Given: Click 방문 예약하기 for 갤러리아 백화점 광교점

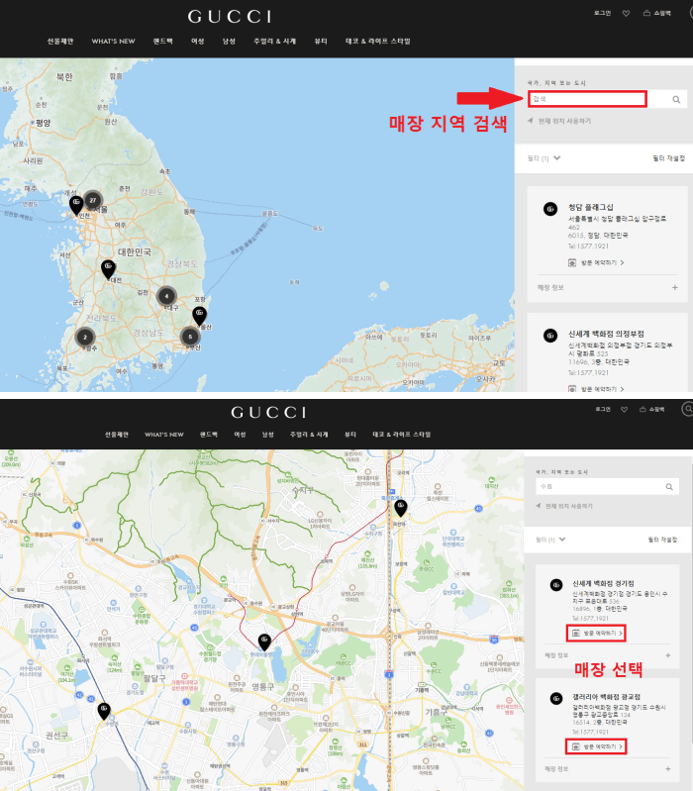Looking at the screenshot, I should click(x=596, y=746).
